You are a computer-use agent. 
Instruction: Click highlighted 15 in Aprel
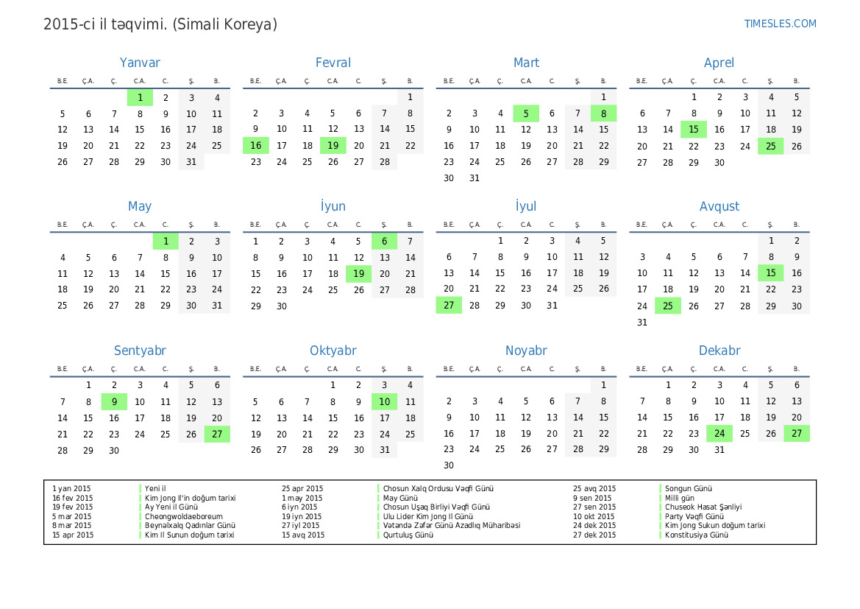[693, 130]
